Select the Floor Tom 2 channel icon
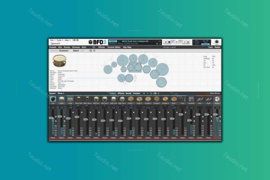270x180 pixels. pyautogui.click(x=87, y=99)
